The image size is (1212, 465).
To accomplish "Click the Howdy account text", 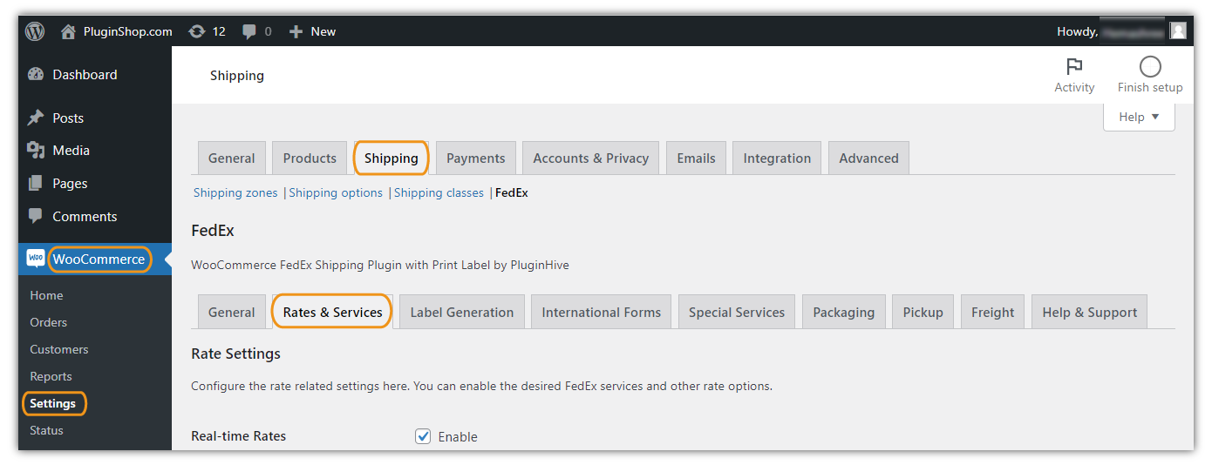I will pos(1078,31).
